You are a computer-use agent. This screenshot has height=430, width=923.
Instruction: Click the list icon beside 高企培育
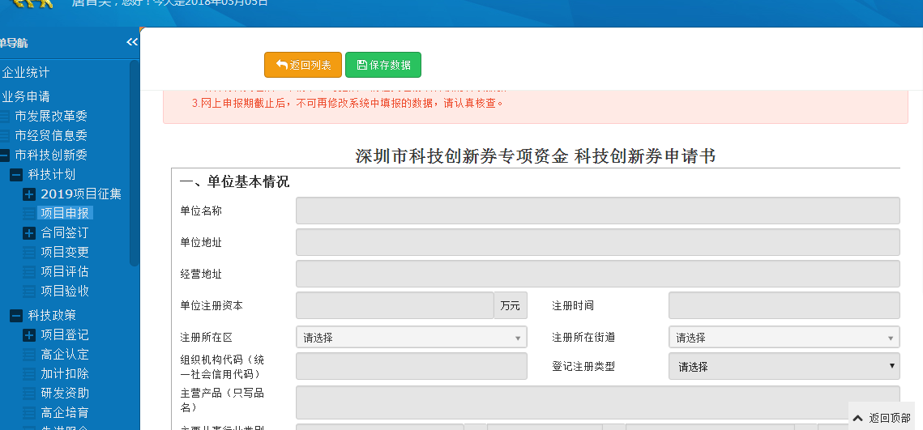point(29,413)
